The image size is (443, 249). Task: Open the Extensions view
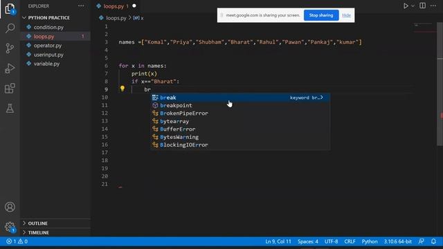(x=10, y=89)
